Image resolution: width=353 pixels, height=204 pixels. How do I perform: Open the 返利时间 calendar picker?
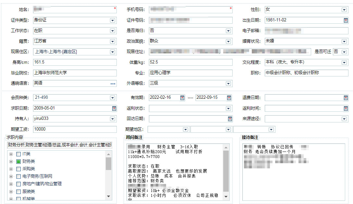pos(346,108)
